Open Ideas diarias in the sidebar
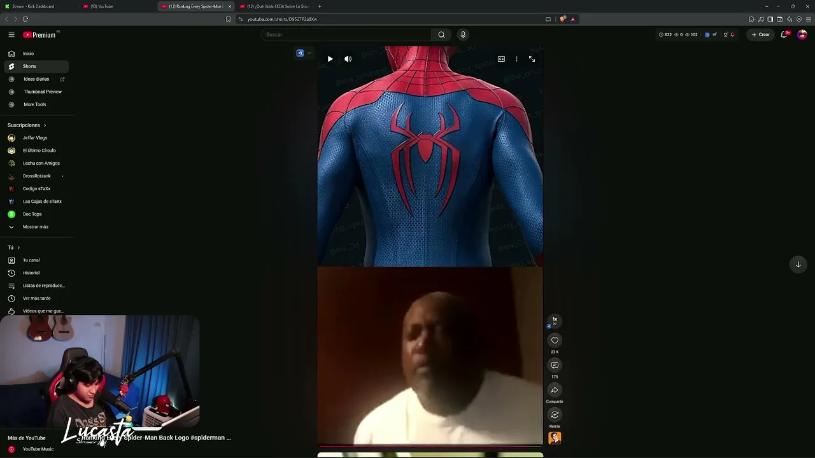The width and height of the screenshot is (815, 458). click(x=36, y=79)
